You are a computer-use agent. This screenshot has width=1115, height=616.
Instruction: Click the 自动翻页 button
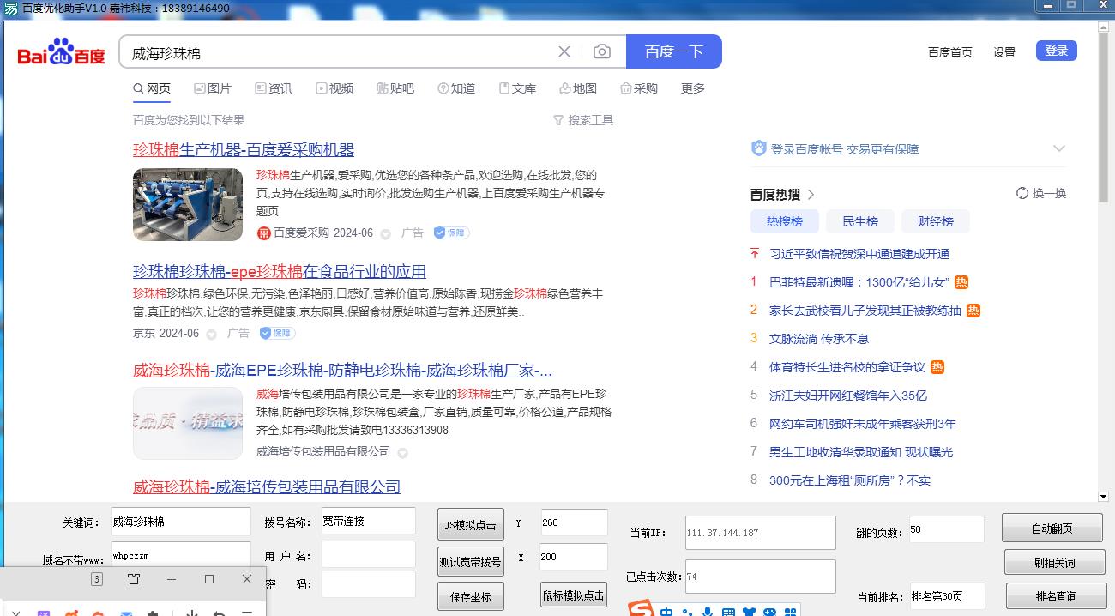point(1052,528)
